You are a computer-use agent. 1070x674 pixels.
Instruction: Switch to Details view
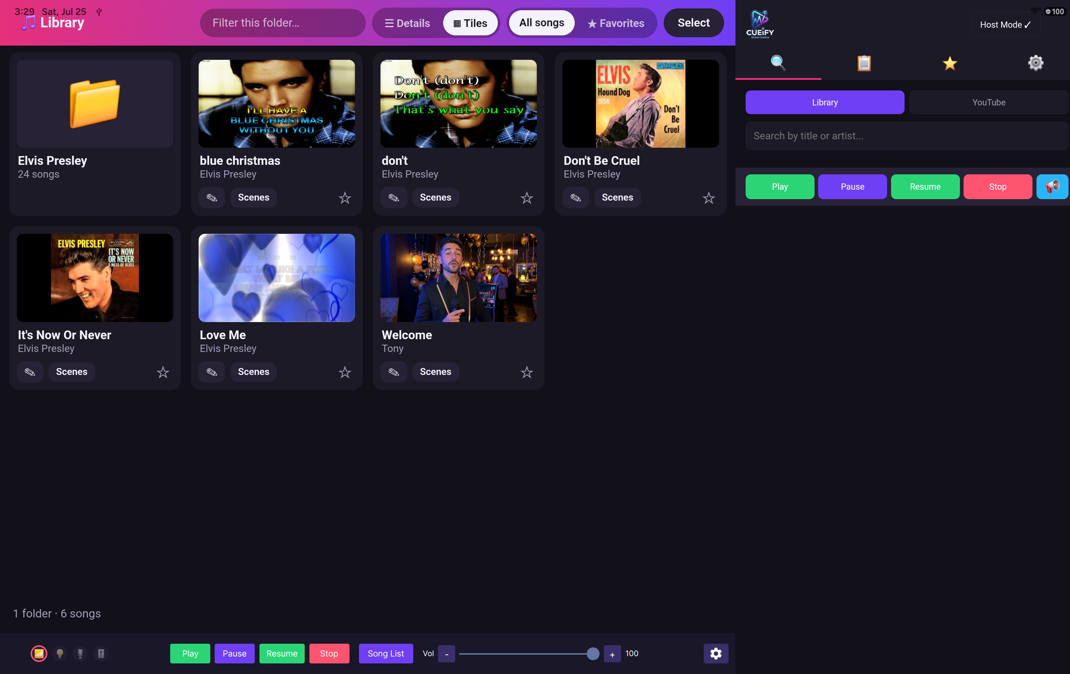point(407,23)
